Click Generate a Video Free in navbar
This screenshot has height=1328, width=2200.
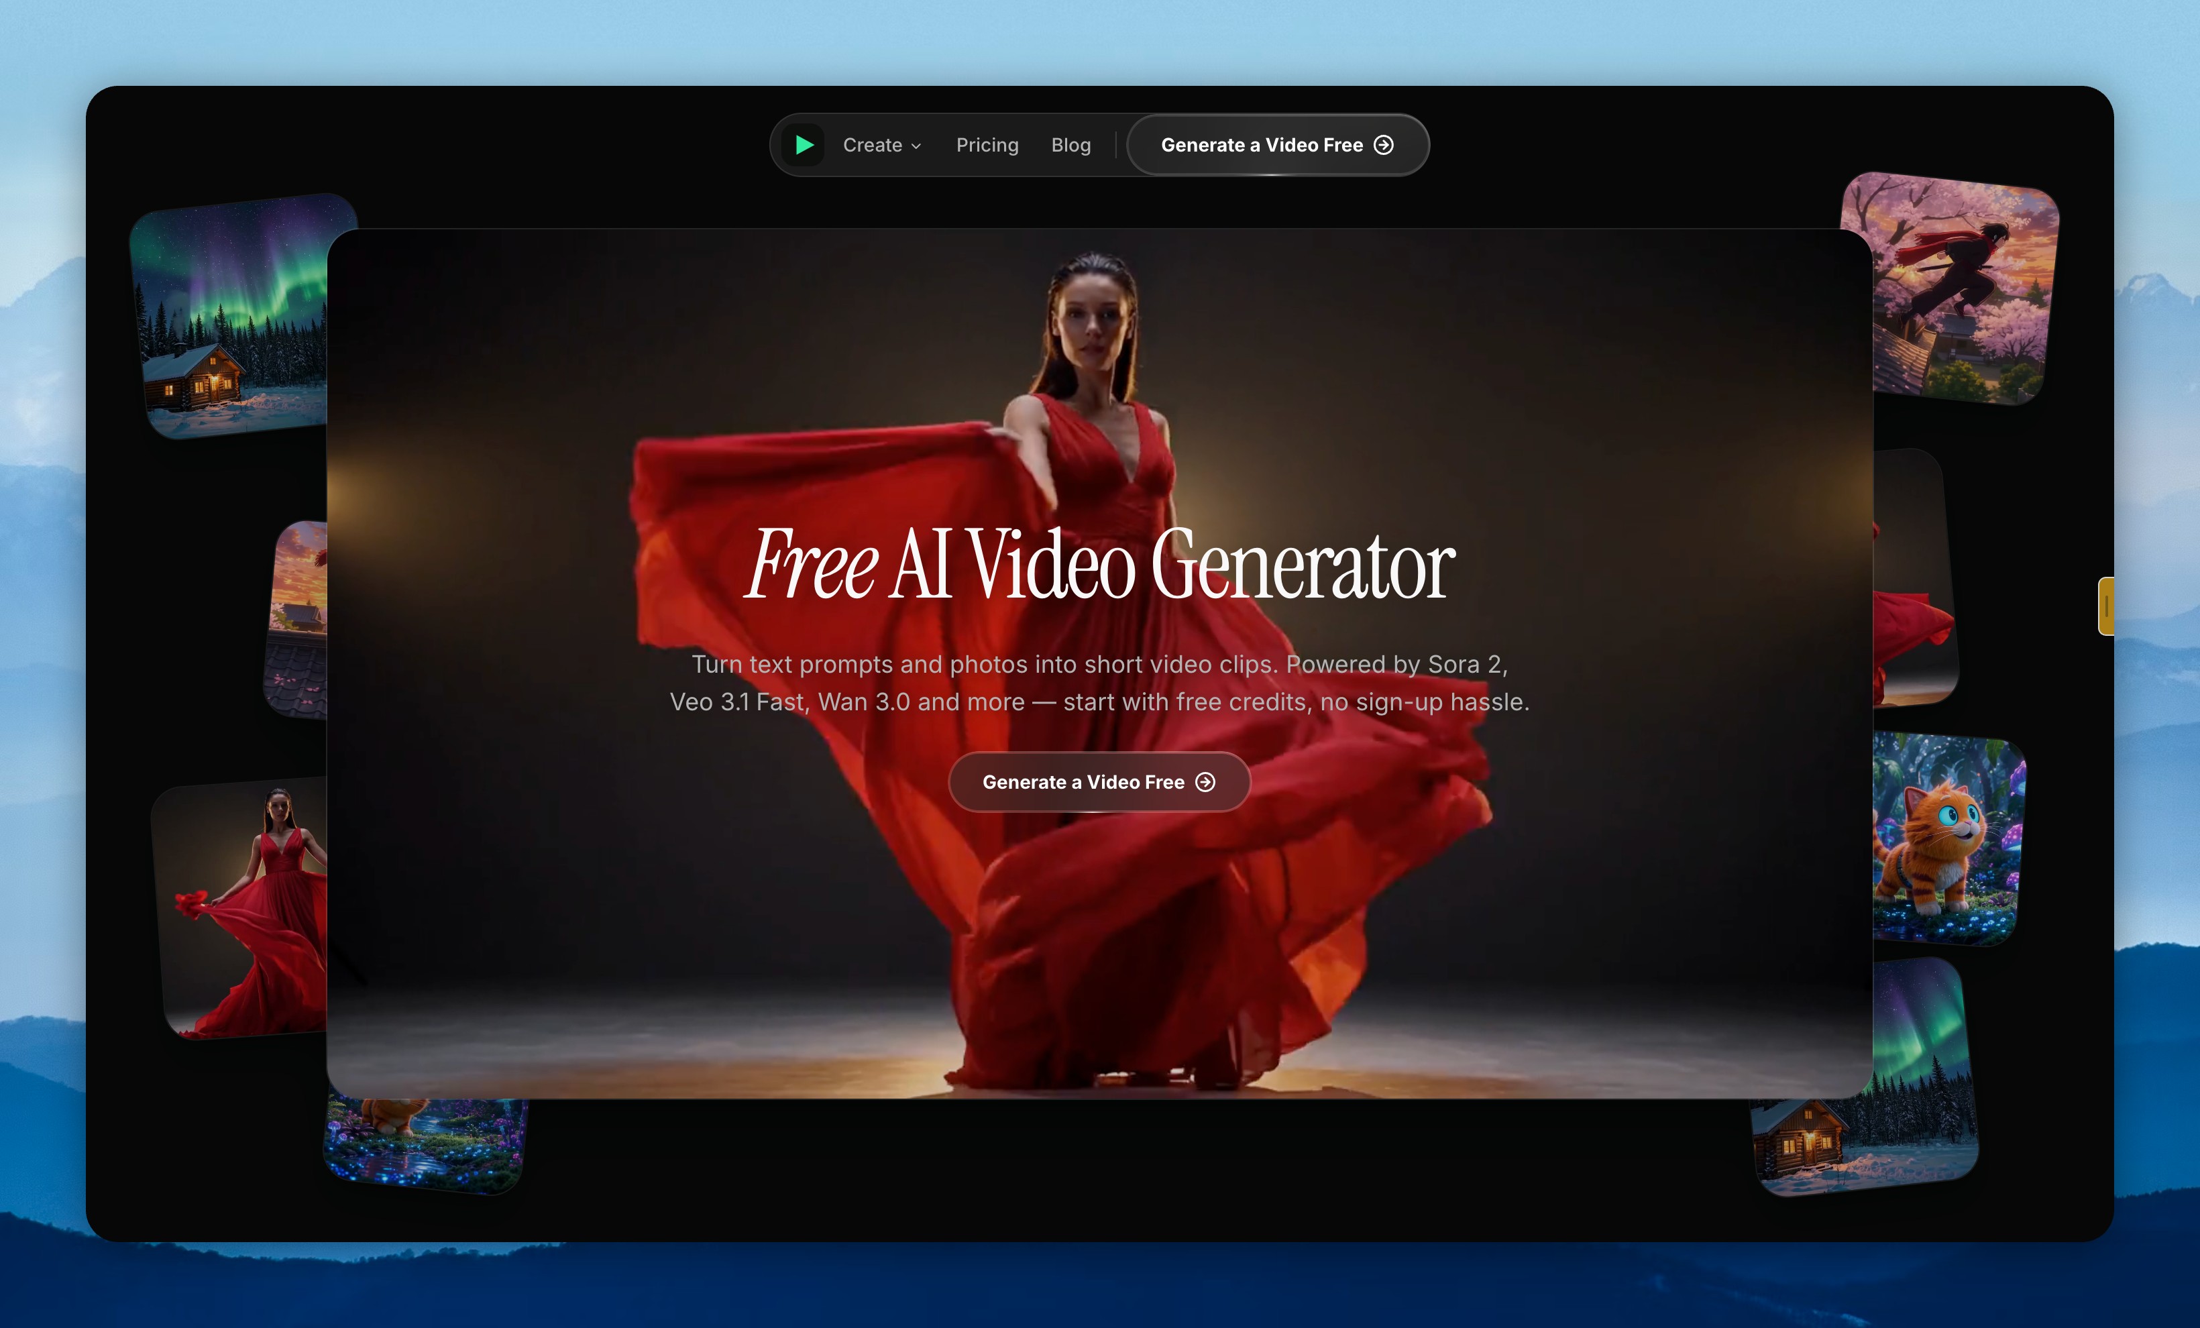coord(1277,145)
